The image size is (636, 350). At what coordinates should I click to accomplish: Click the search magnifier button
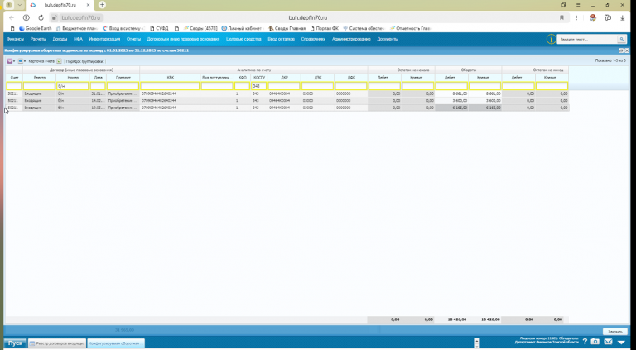pos(621,39)
